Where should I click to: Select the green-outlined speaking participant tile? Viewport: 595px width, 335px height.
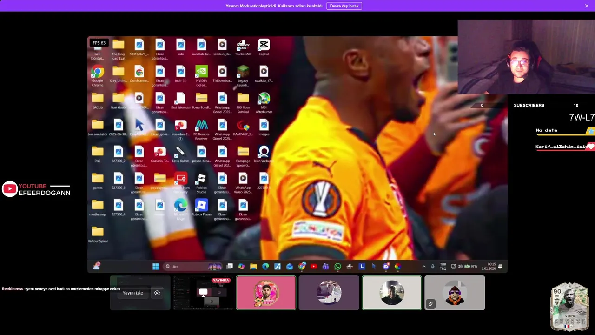(392, 293)
